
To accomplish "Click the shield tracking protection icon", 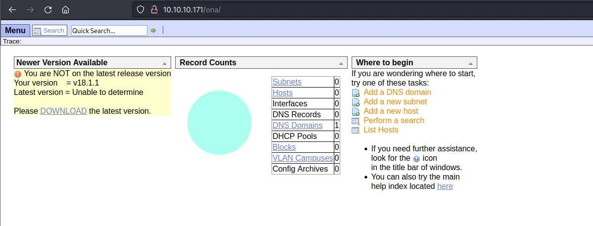I will tap(140, 10).
